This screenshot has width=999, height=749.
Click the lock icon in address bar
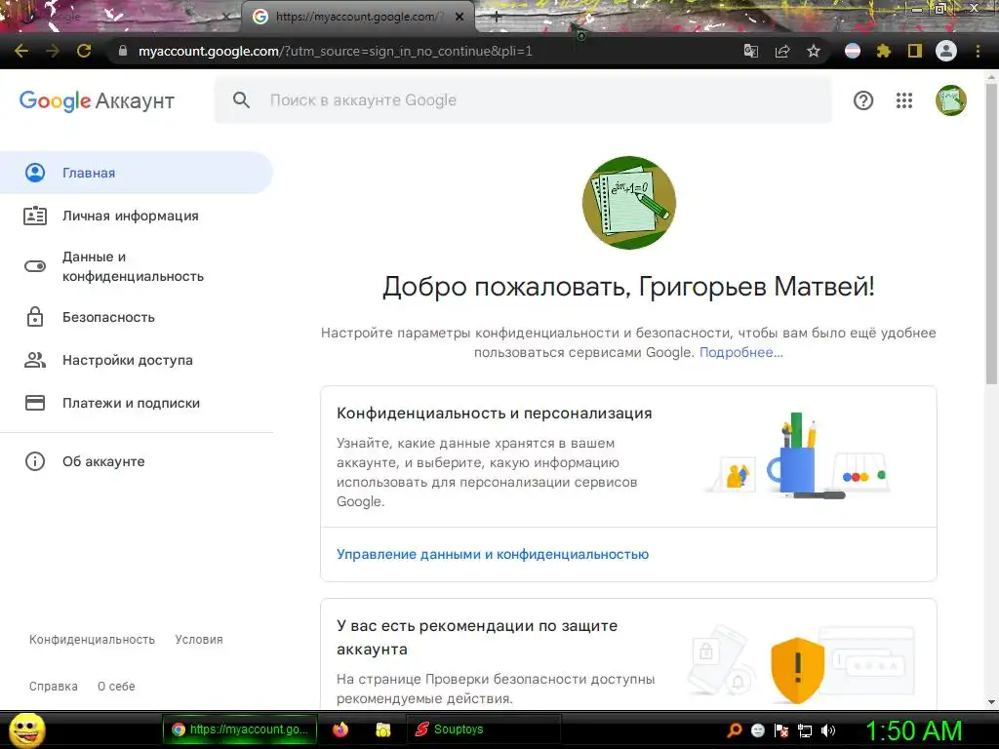click(x=123, y=51)
